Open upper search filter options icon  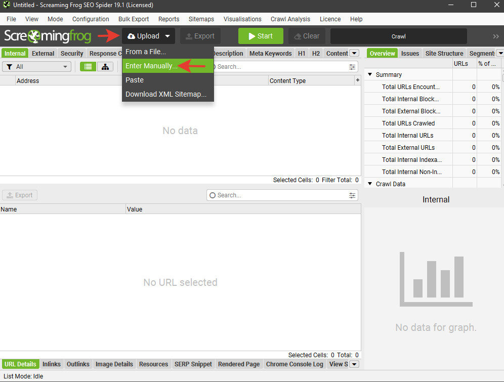click(x=352, y=67)
